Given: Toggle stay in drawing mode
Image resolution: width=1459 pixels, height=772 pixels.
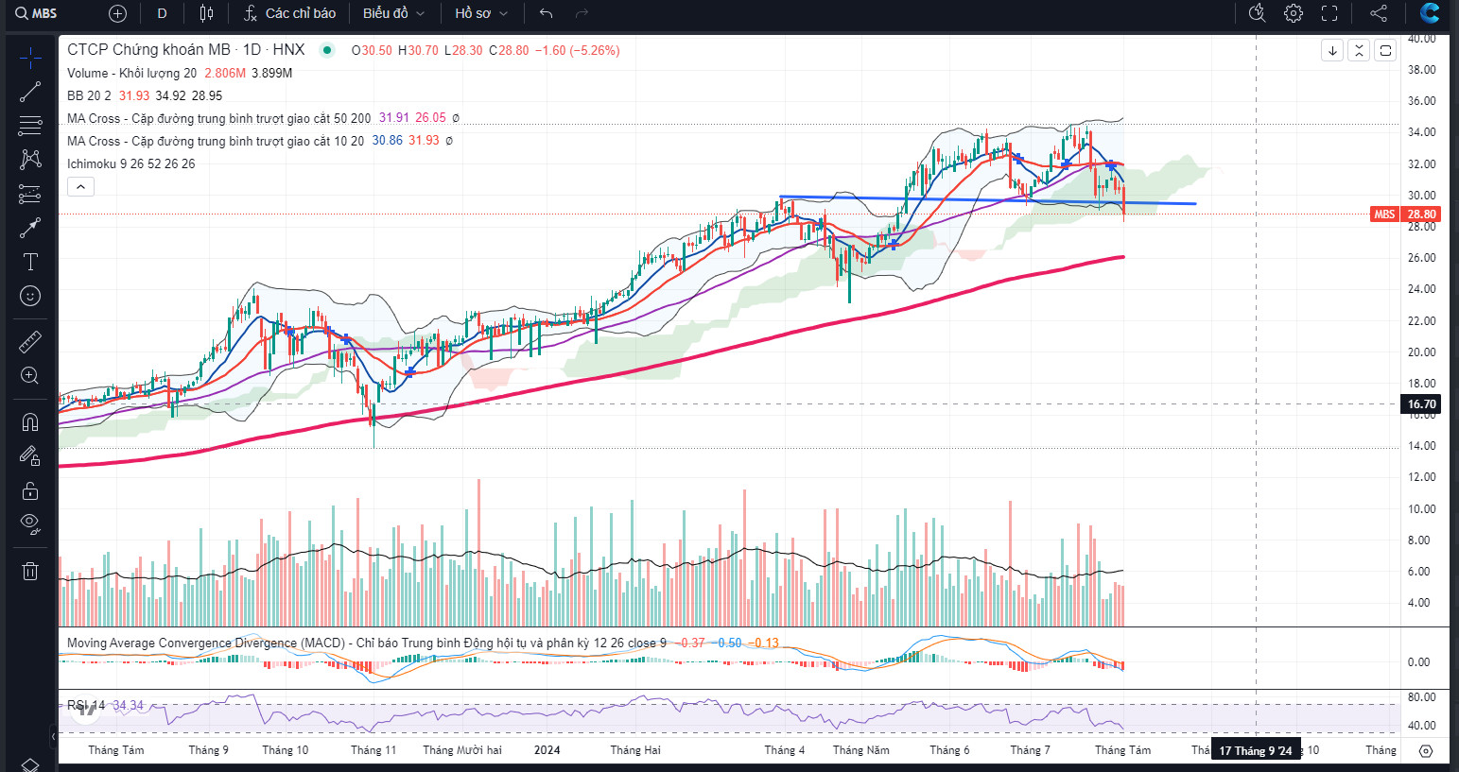Looking at the screenshot, I should coord(30,456).
